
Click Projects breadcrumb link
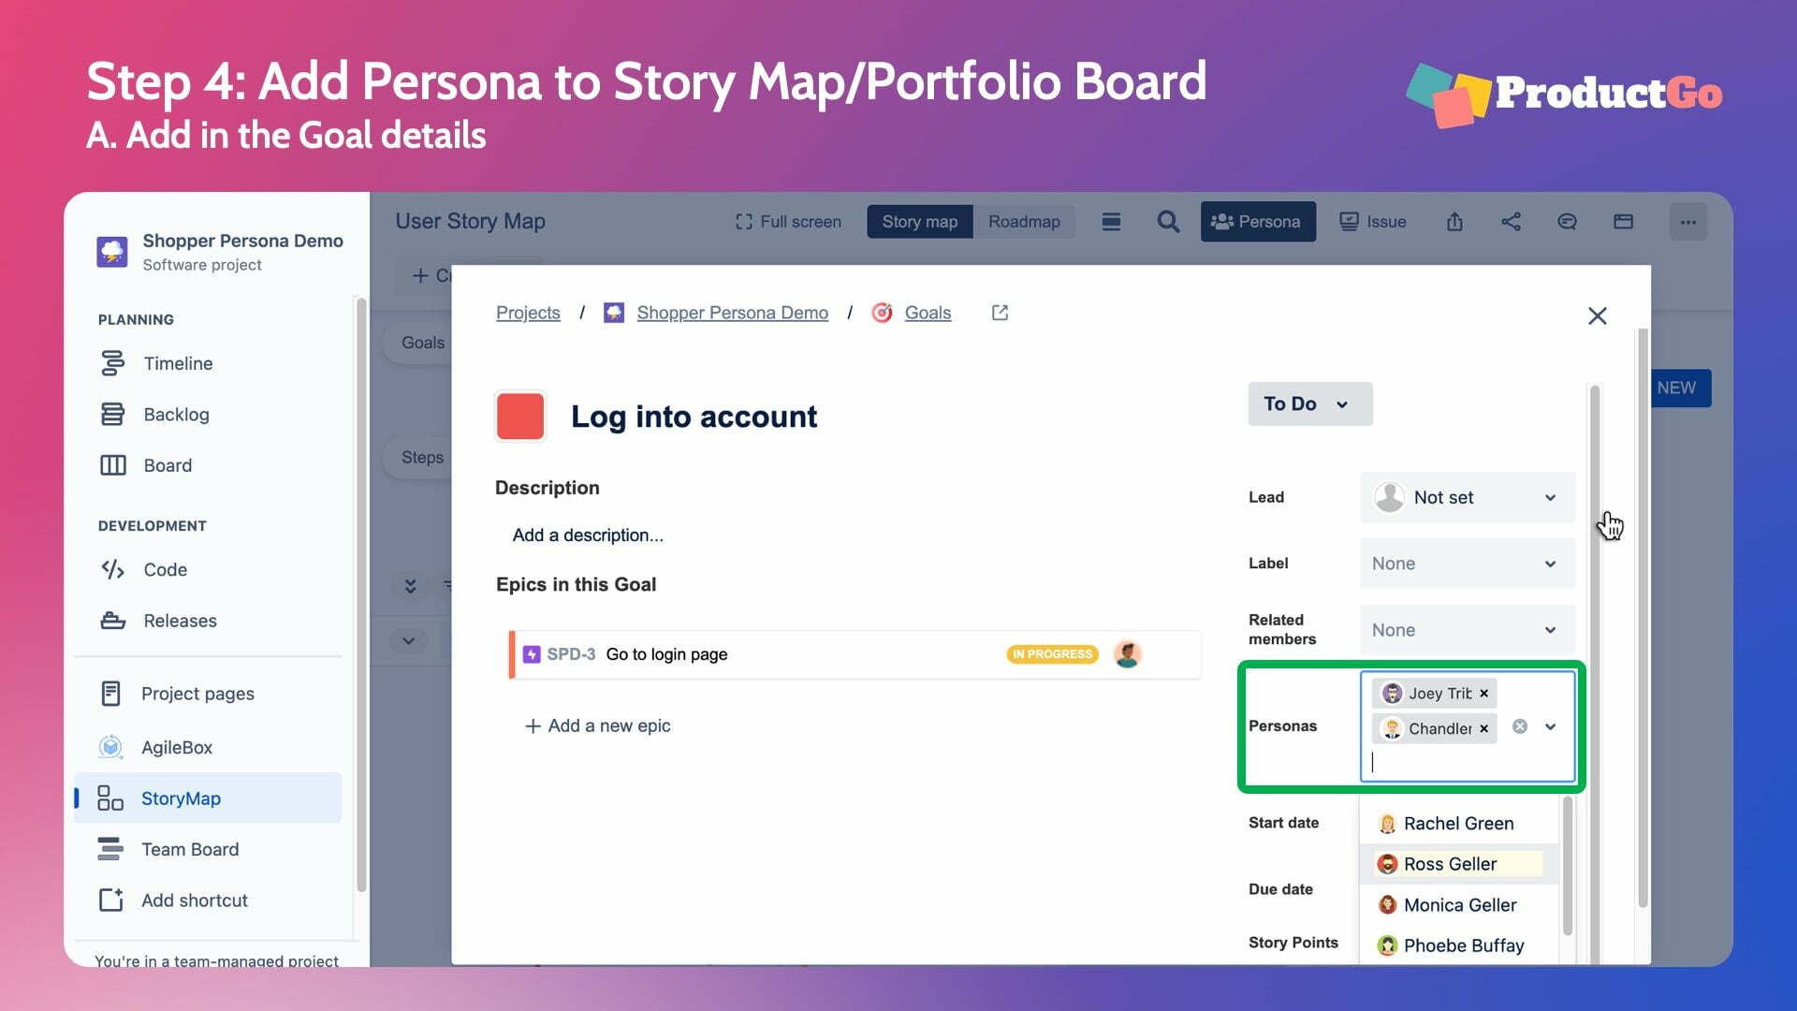528,313
